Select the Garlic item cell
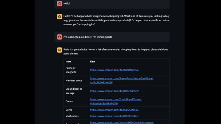The height and width of the screenshot is (124, 221). point(76,110)
